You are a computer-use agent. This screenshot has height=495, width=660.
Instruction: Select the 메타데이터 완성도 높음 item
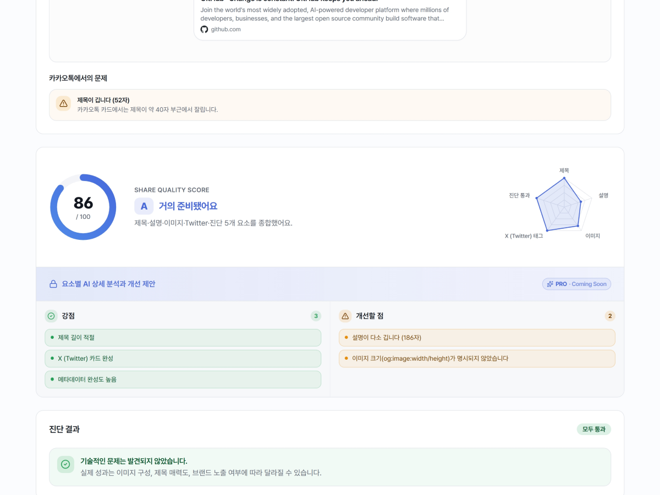(x=183, y=380)
